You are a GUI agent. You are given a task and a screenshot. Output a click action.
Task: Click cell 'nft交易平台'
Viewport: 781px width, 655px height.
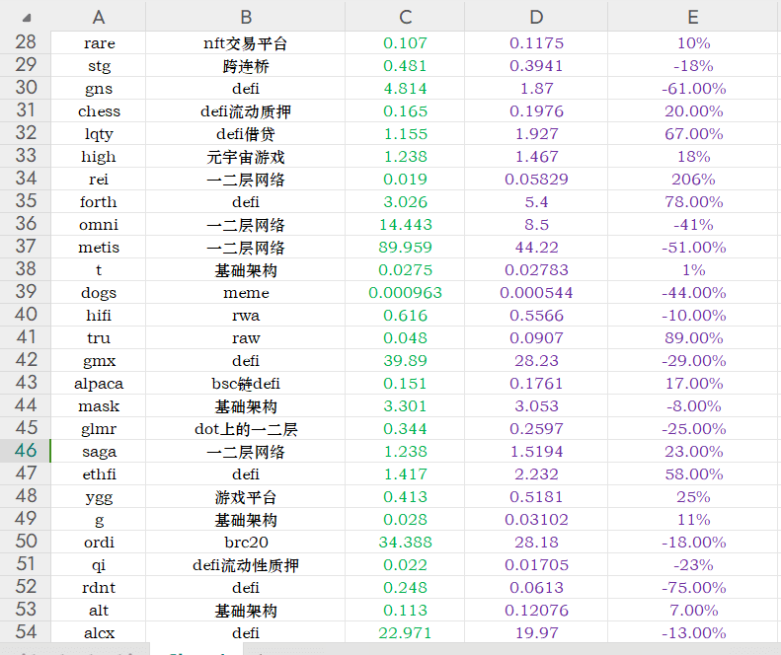[245, 42]
